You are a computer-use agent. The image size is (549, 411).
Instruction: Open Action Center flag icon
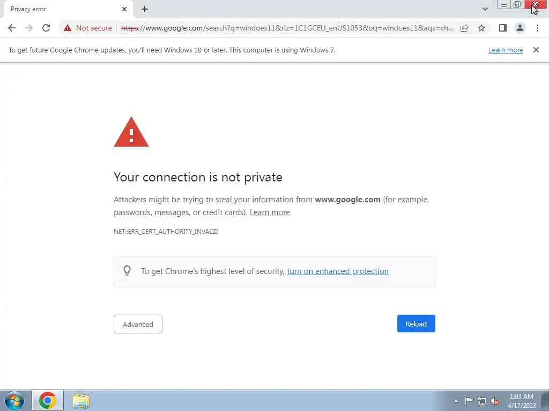coord(469,401)
